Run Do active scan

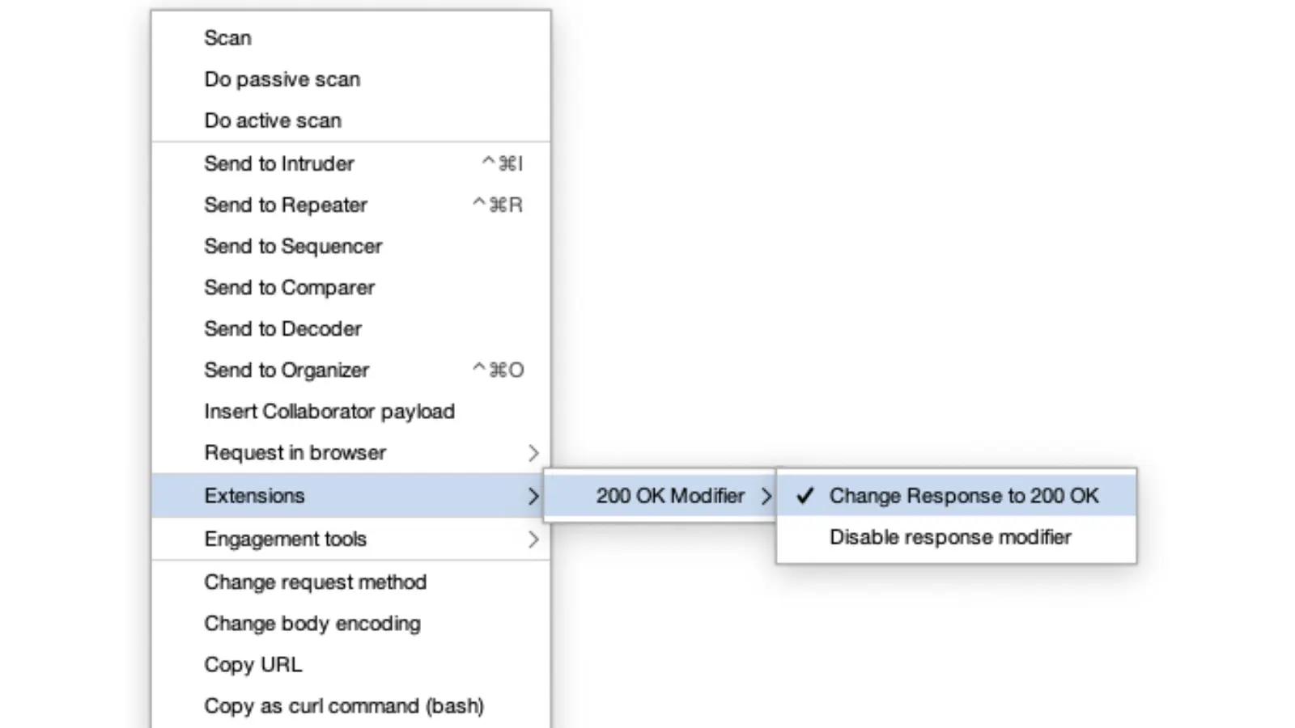tap(273, 121)
